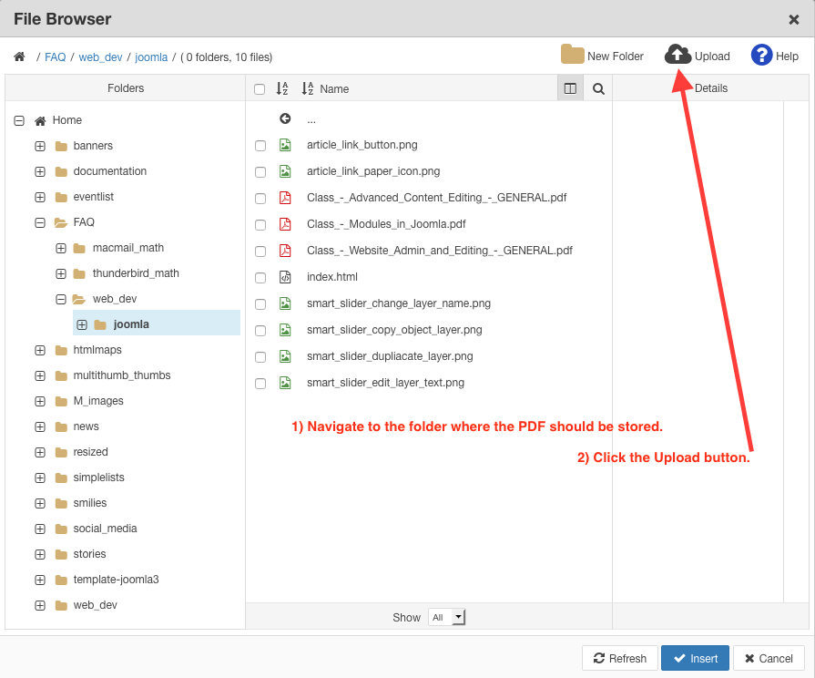Click the Name column header

click(x=334, y=89)
